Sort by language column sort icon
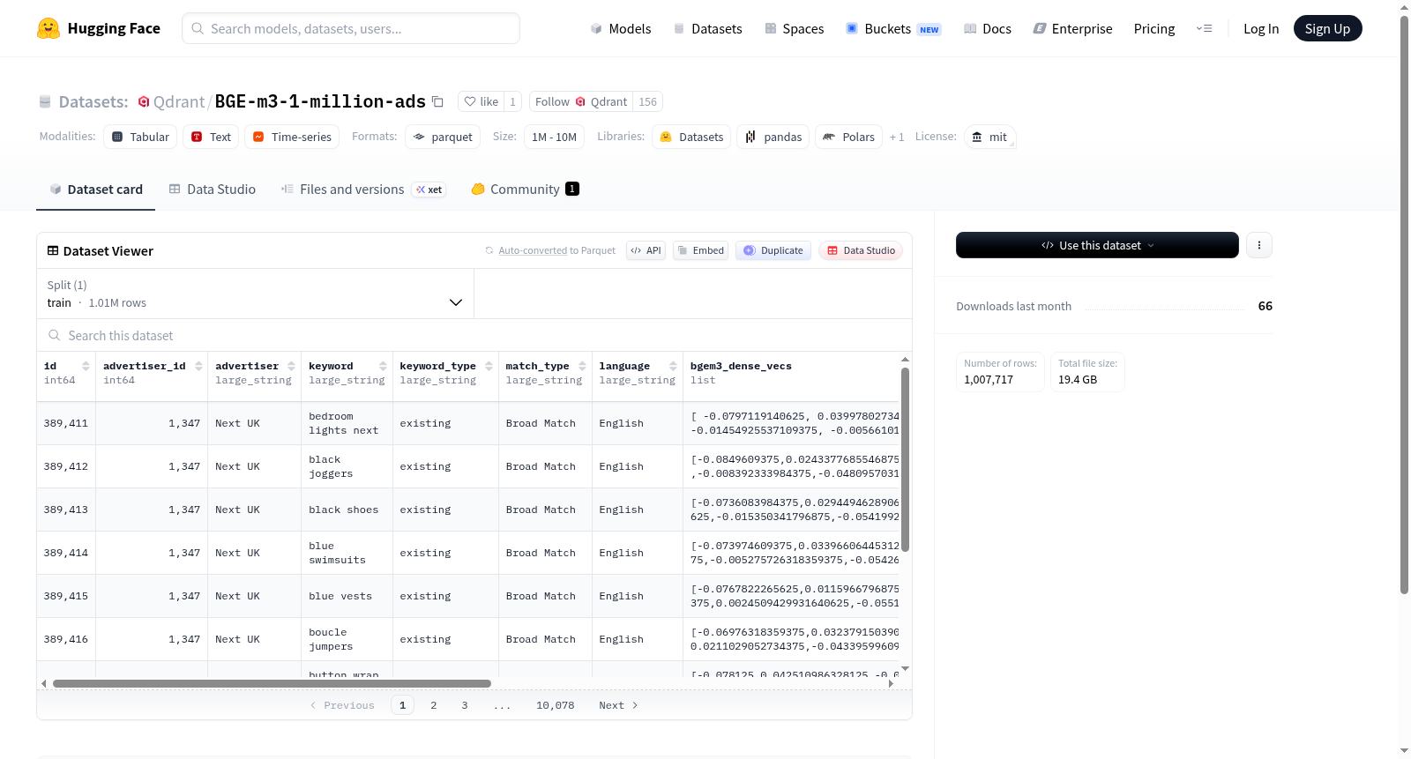 pos(673,366)
